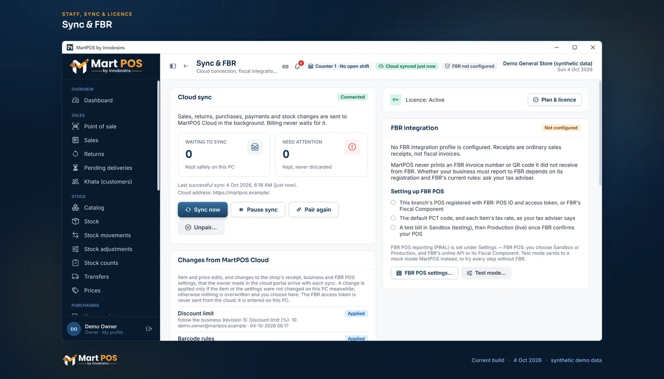Start a sync with Sync now
664x379 pixels.
(203, 210)
